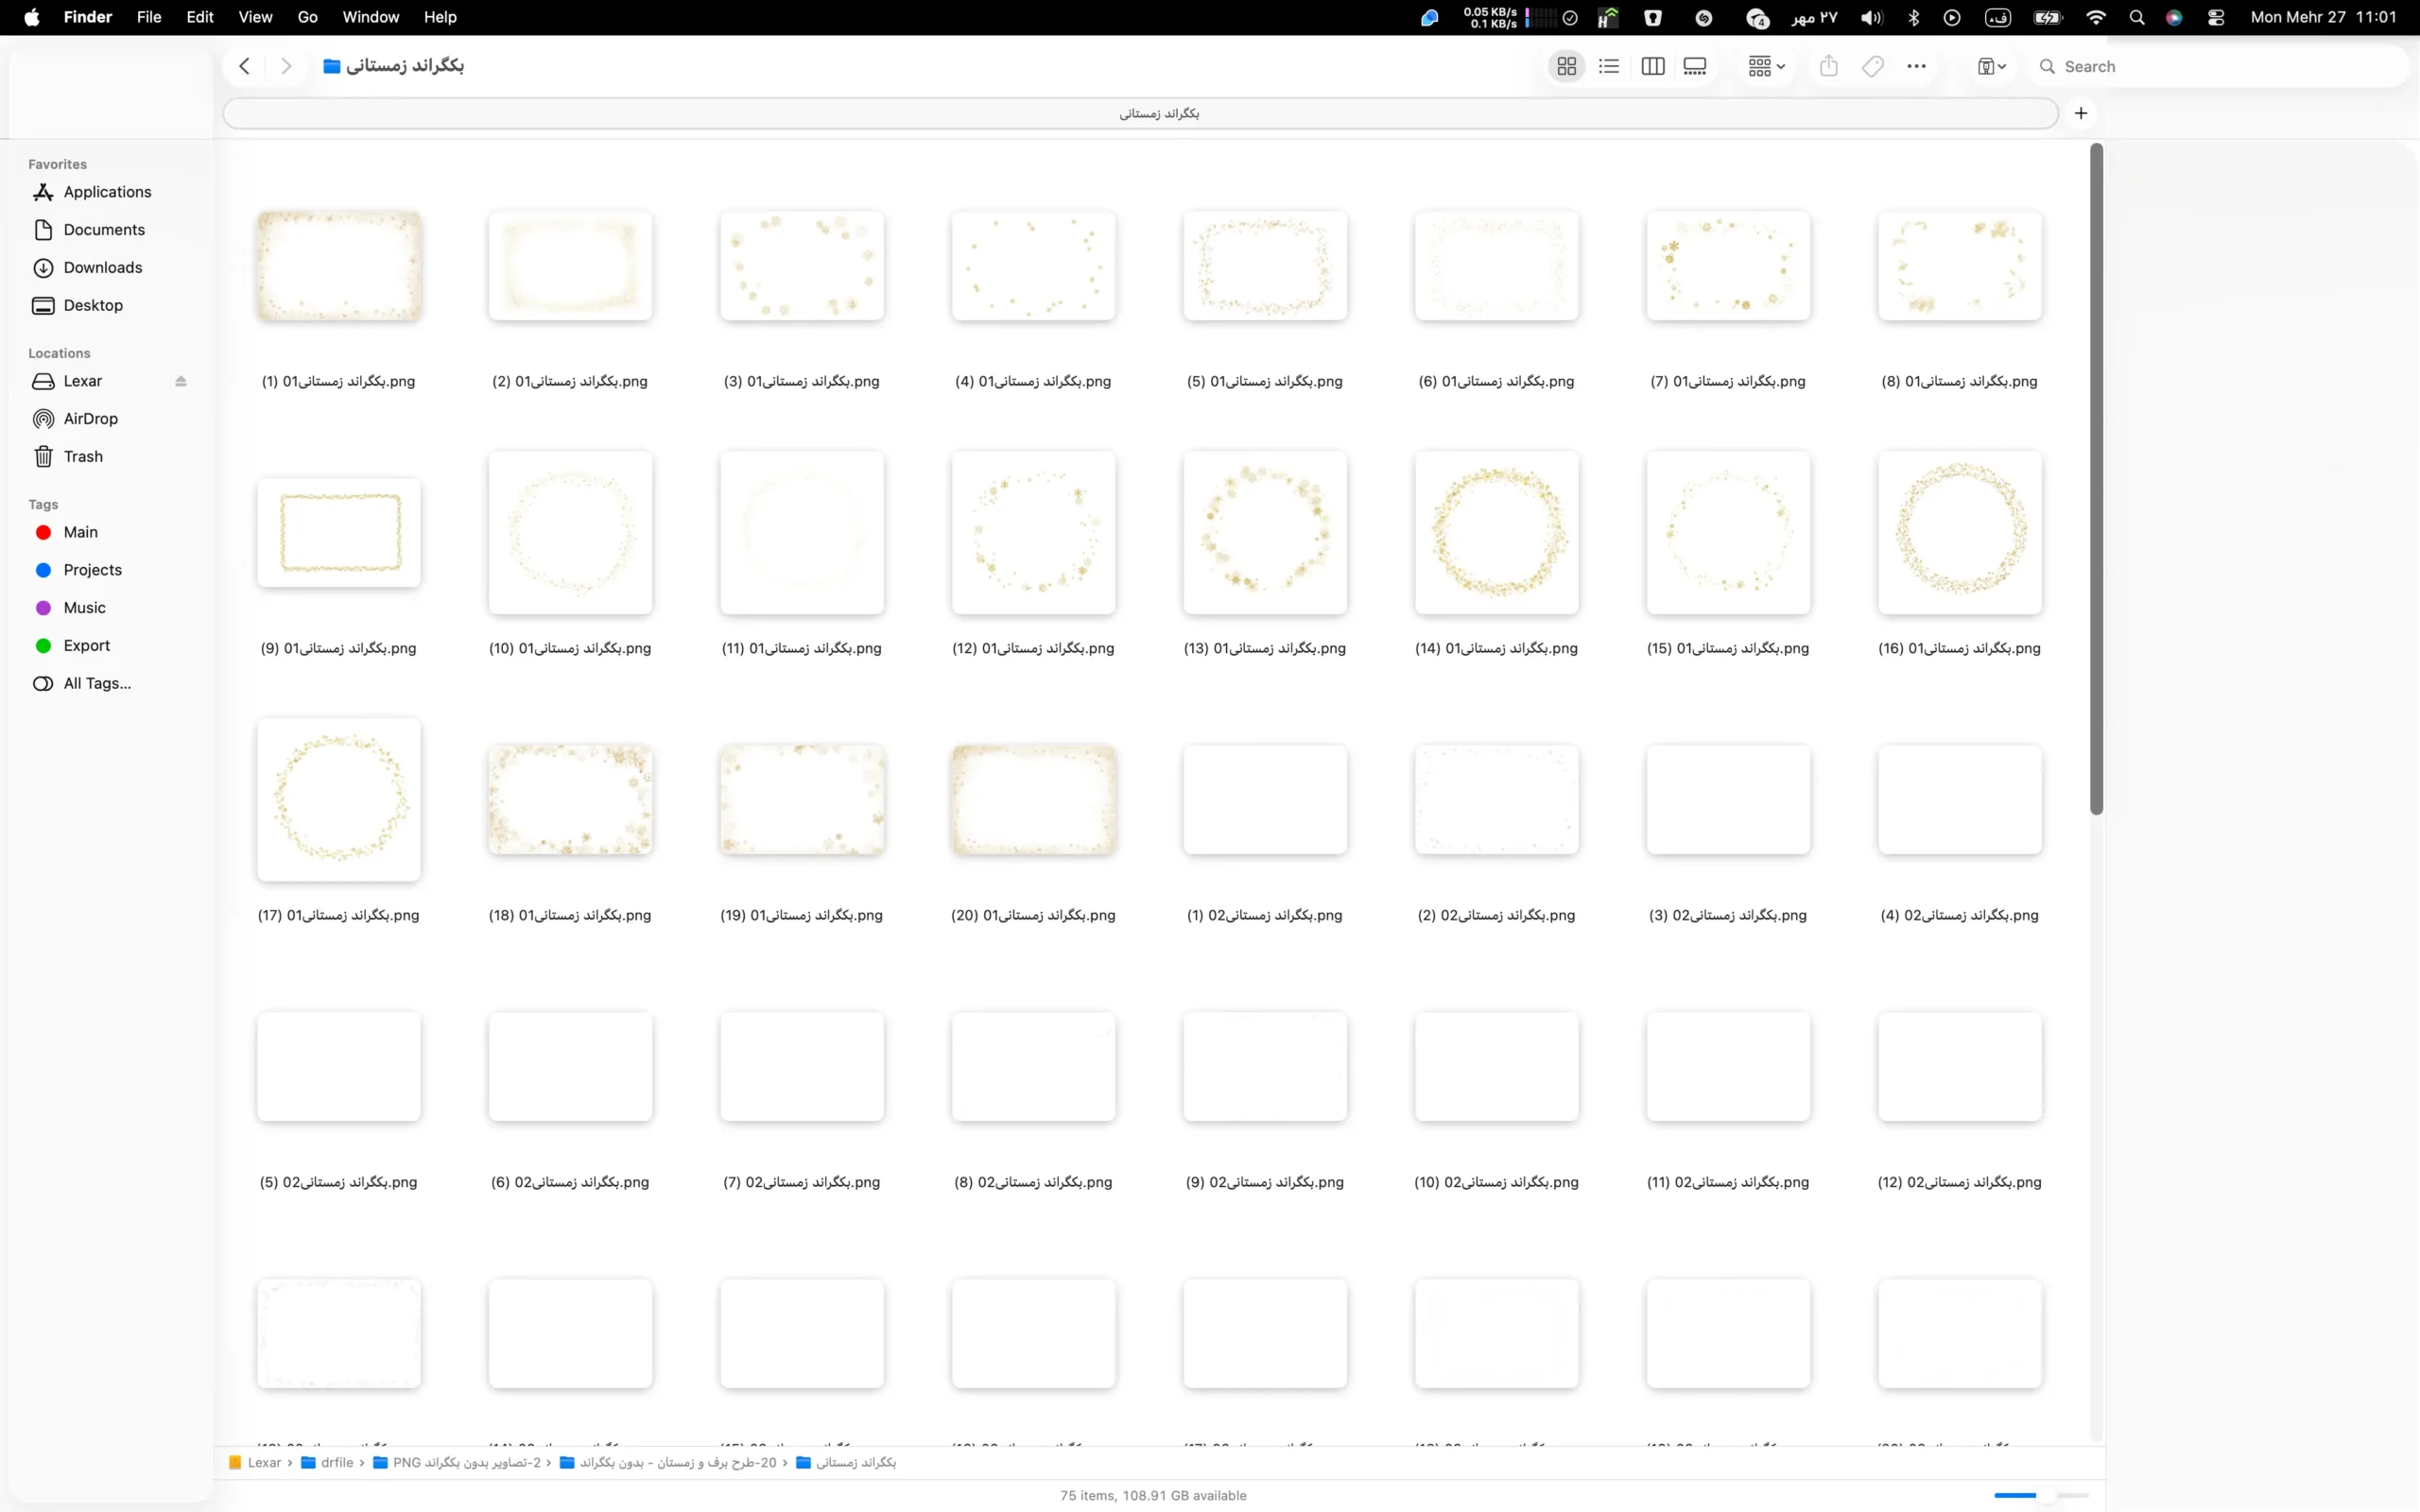Click the Share toolbar icon
The image size is (2420, 1512).
(x=1828, y=66)
